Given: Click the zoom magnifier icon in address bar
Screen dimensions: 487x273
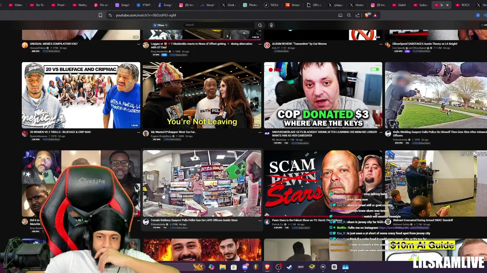Looking at the screenshot, I should coord(349,15).
